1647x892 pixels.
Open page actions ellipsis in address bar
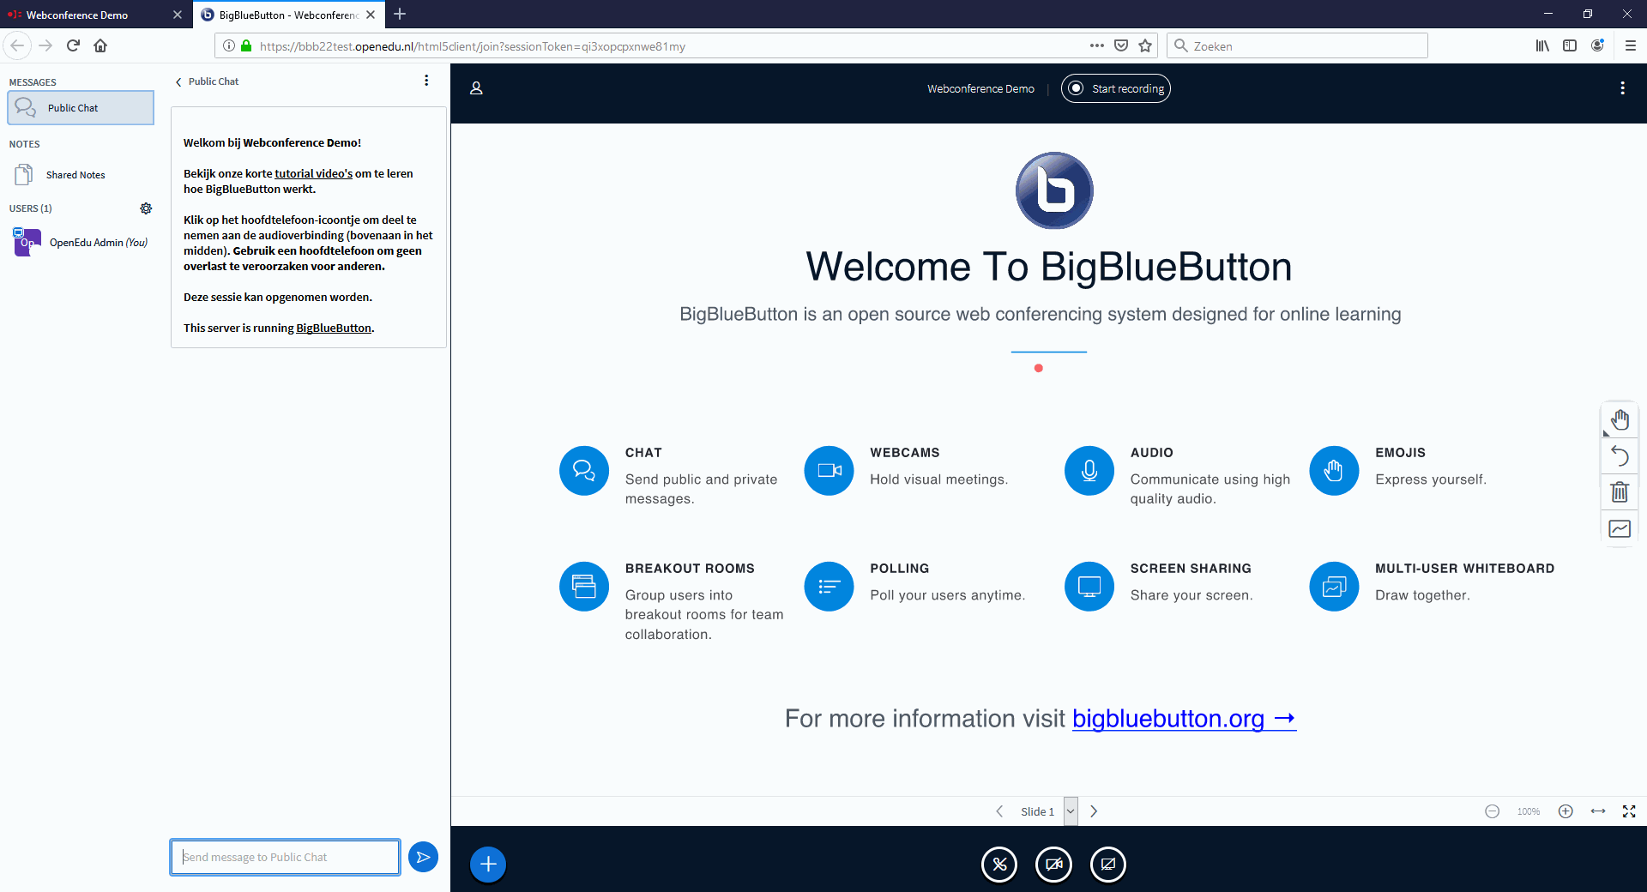pos(1097,45)
